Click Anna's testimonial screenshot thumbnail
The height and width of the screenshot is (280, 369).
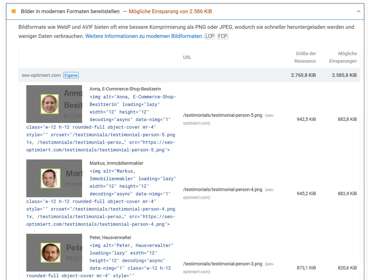coord(54,104)
